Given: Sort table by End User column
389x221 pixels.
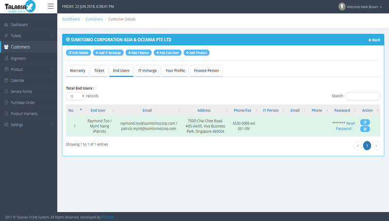Looking at the screenshot, I should pos(101,110).
